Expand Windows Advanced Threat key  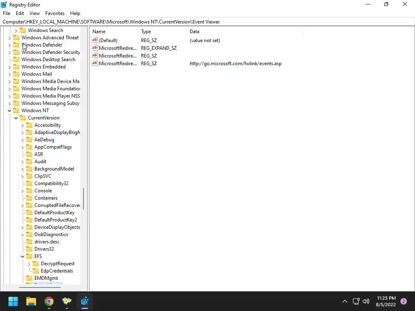[x=10, y=38]
